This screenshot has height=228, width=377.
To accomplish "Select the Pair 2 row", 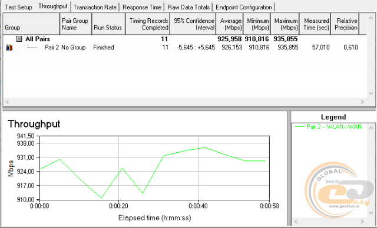I will coord(183,48).
